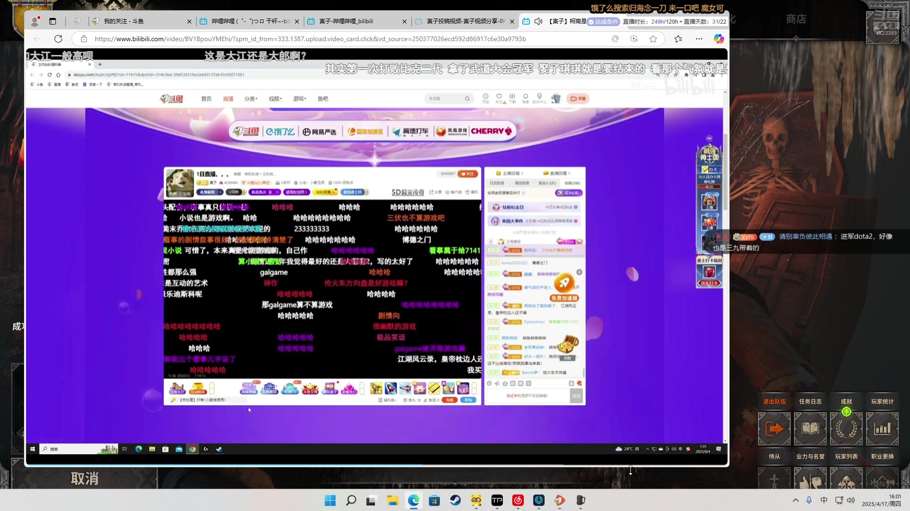Close the rocket promo with its X

[x=579, y=272]
